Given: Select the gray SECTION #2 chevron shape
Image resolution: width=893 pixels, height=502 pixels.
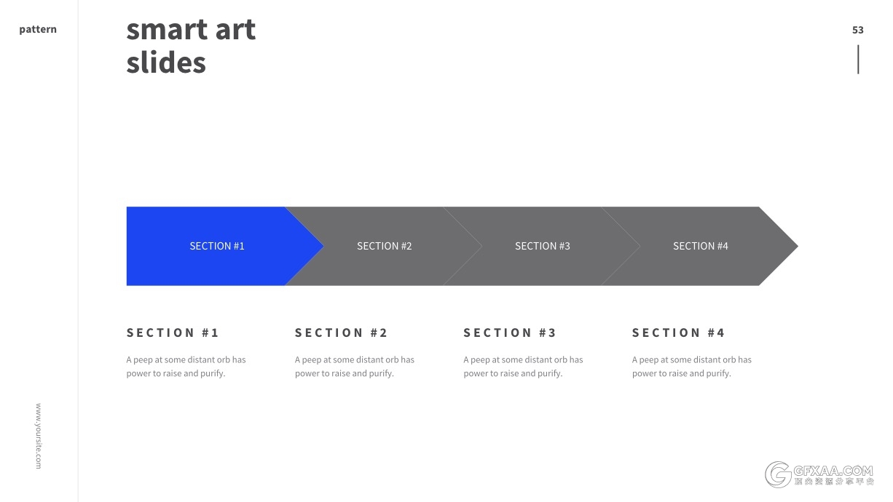Looking at the screenshot, I should pyautogui.click(x=385, y=246).
